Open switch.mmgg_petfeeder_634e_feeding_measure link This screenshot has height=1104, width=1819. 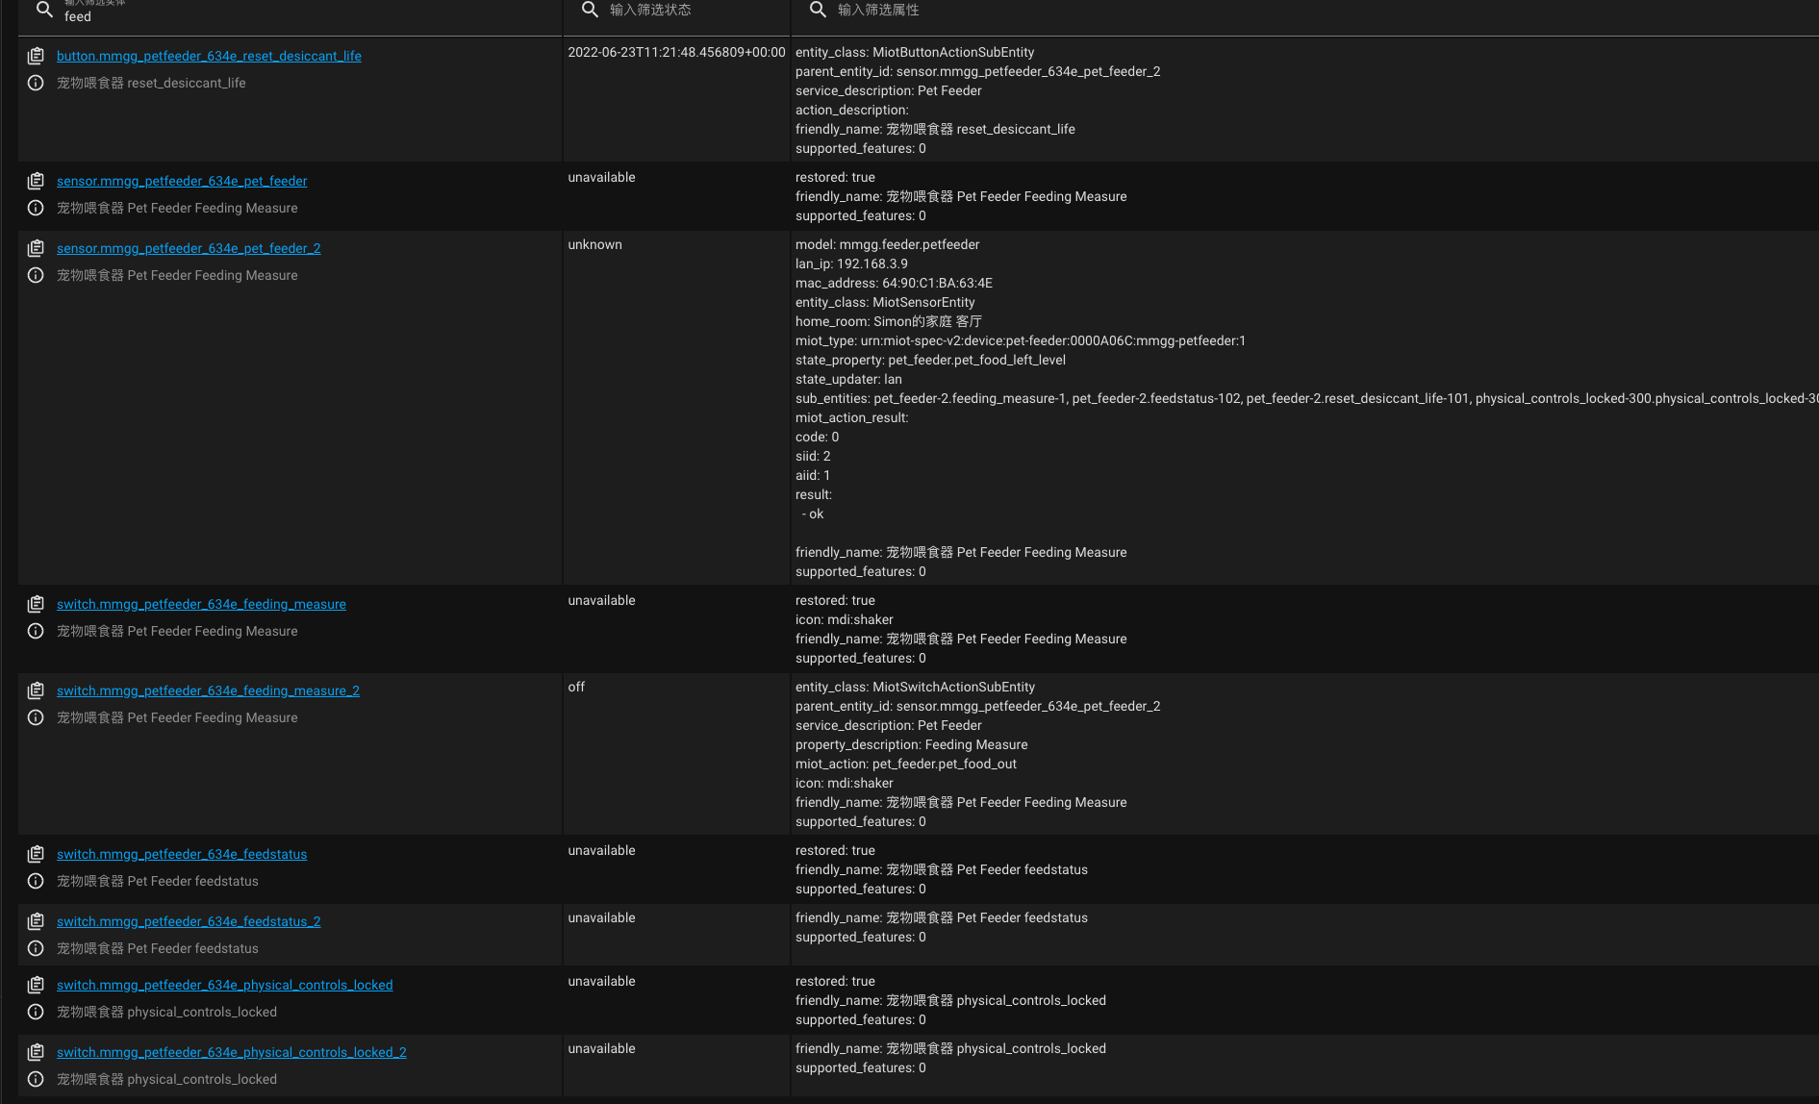(201, 604)
